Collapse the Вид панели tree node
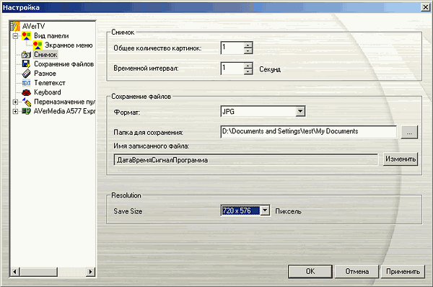The width and height of the screenshot is (433, 287). click(15, 36)
